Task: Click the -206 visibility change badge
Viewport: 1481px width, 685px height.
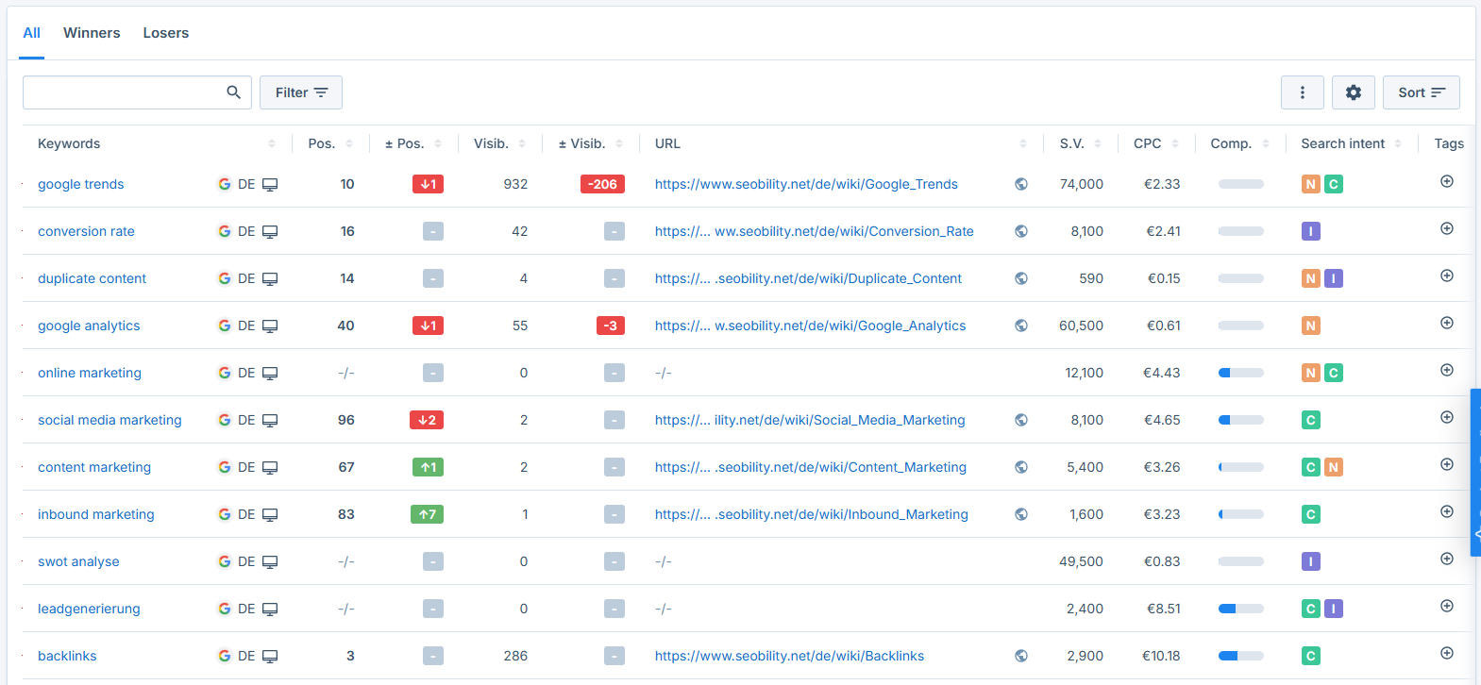Action: point(602,184)
